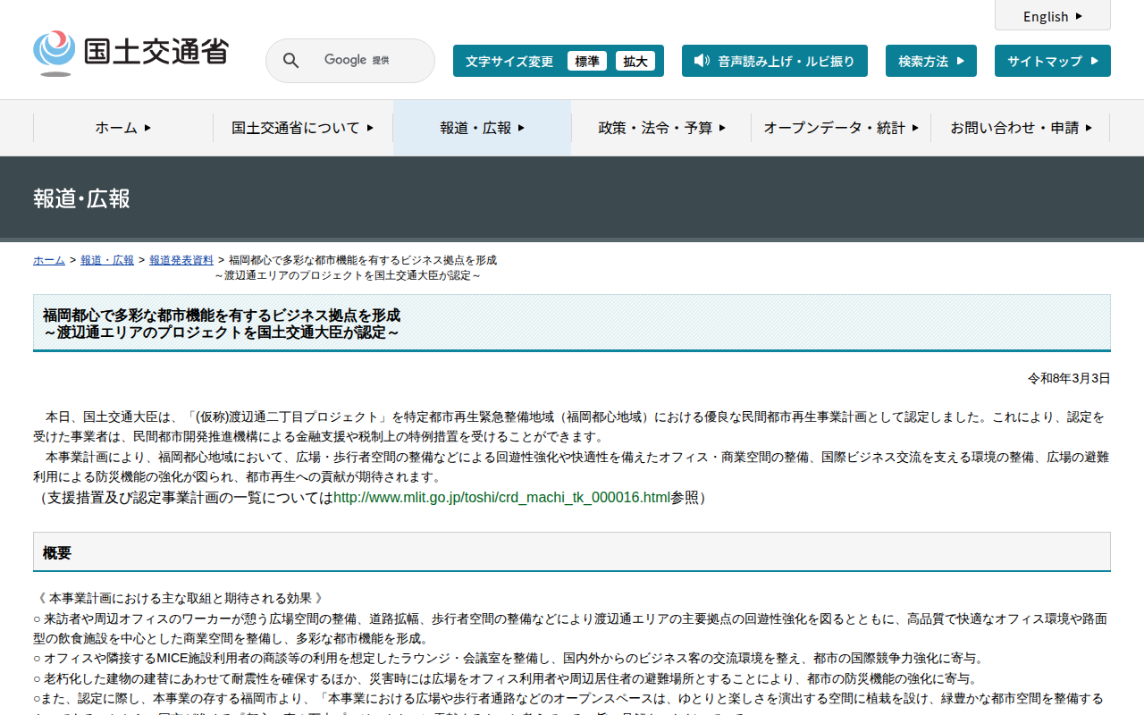Click the arrow icon beside English
The height and width of the screenshot is (715, 1144).
click(x=1079, y=16)
